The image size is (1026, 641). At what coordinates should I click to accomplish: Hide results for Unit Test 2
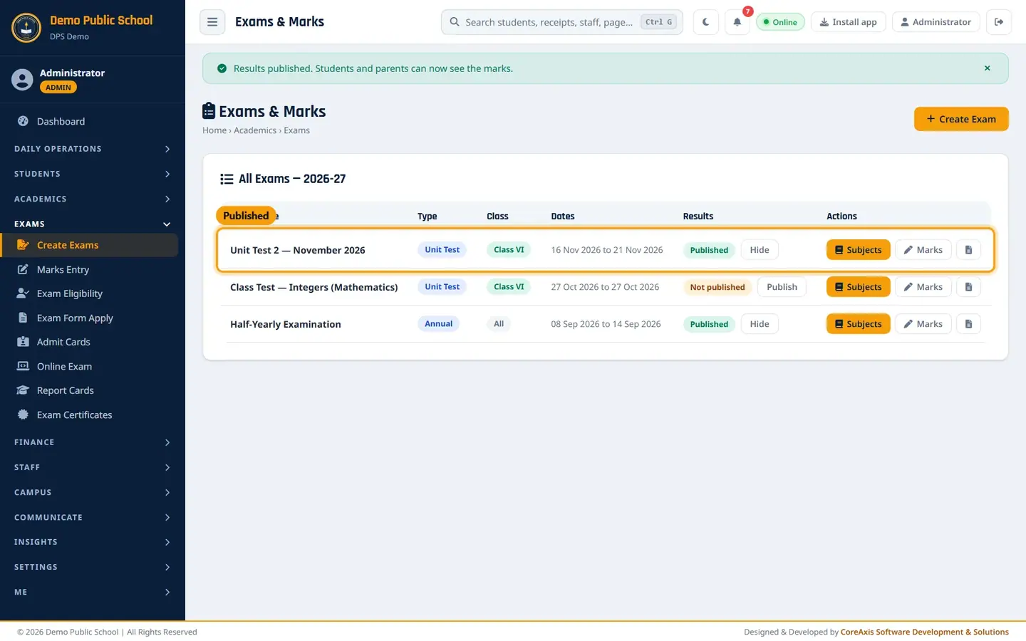coord(760,250)
